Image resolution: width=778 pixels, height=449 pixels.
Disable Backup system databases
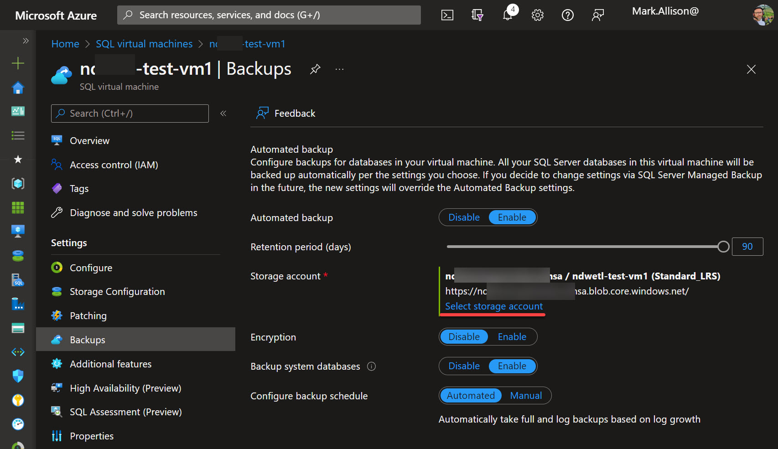[x=464, y=366]
